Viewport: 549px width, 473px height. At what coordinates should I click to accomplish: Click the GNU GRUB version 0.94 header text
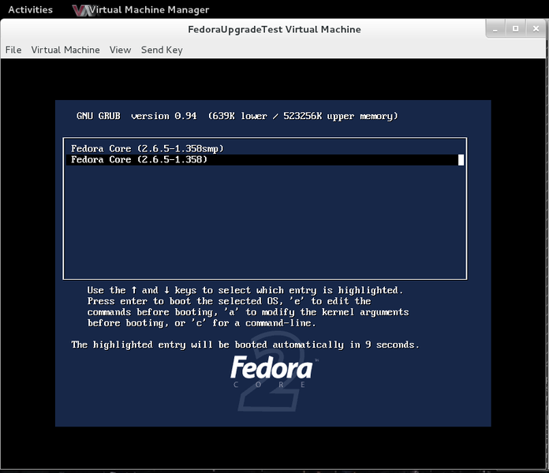point(237,116)
